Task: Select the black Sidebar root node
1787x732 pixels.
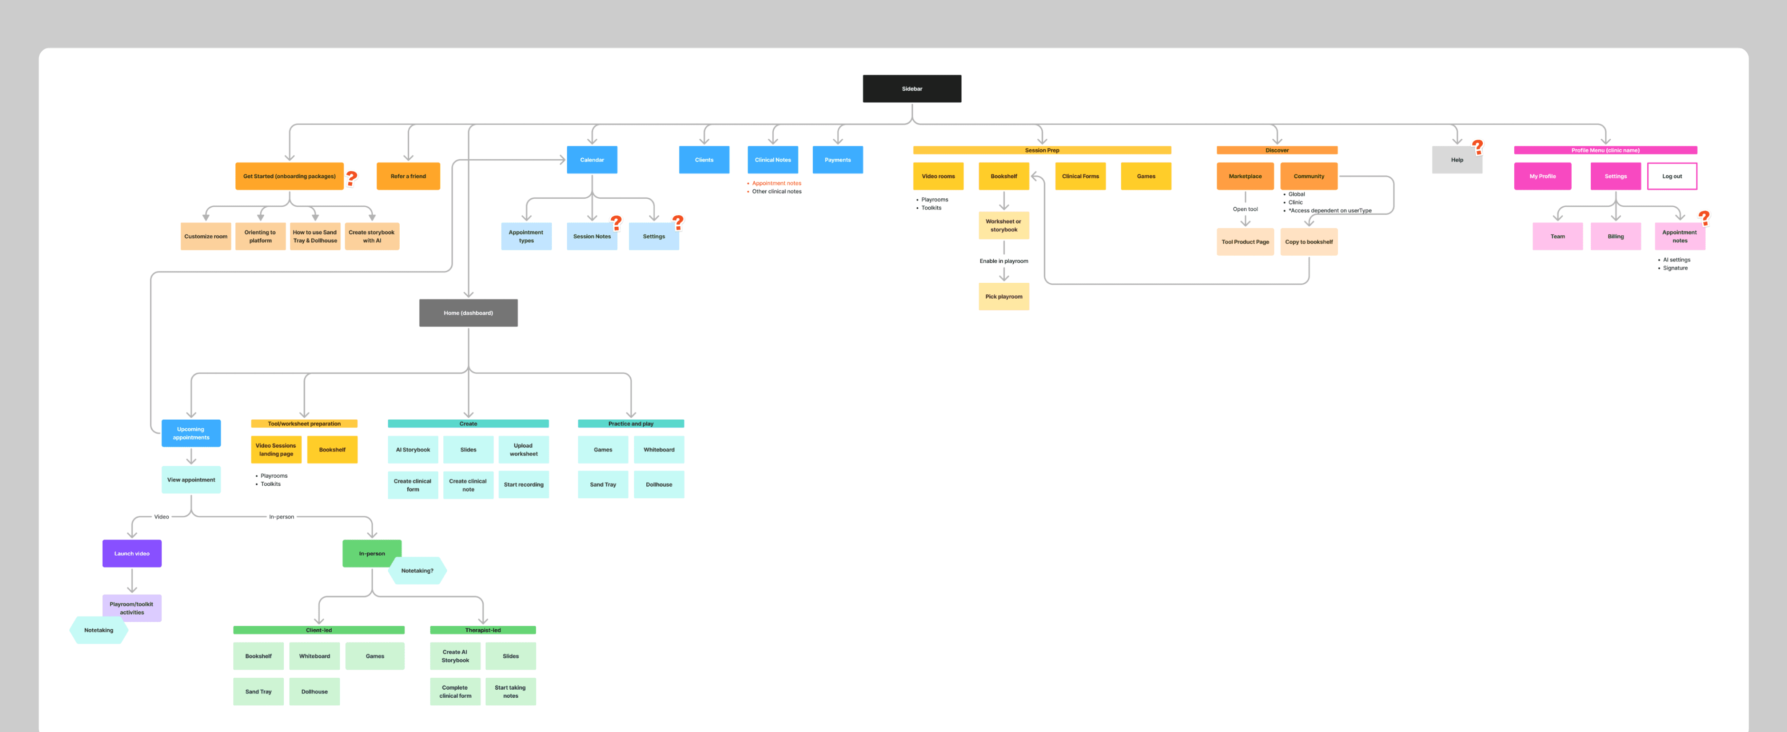Action: [912, 89]
